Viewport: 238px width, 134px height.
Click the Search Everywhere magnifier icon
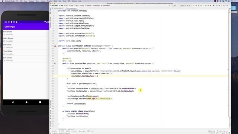pyautogui.click(x=227, y=6)
